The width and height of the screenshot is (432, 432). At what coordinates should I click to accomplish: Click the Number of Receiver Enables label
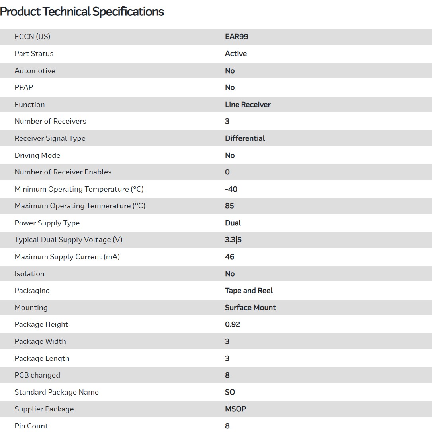point(63,172)
